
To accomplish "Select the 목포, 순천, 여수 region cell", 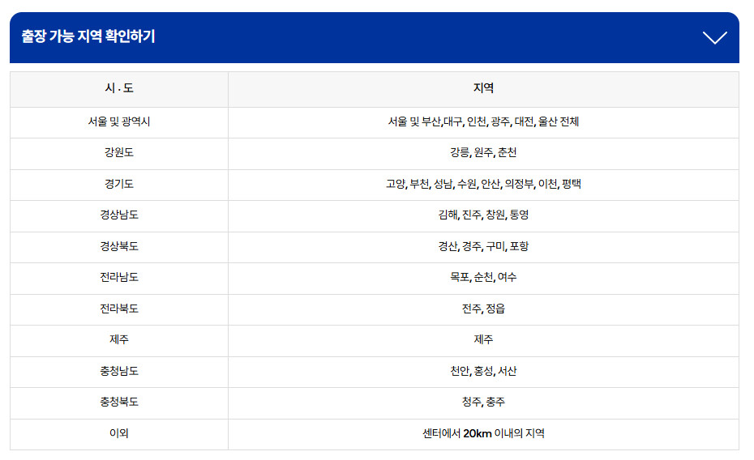I will coord(483,277).
